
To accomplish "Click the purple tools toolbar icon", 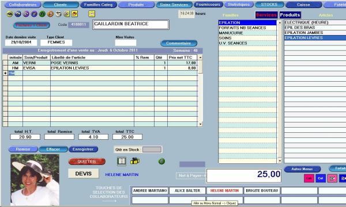I will tap(26, 14).
